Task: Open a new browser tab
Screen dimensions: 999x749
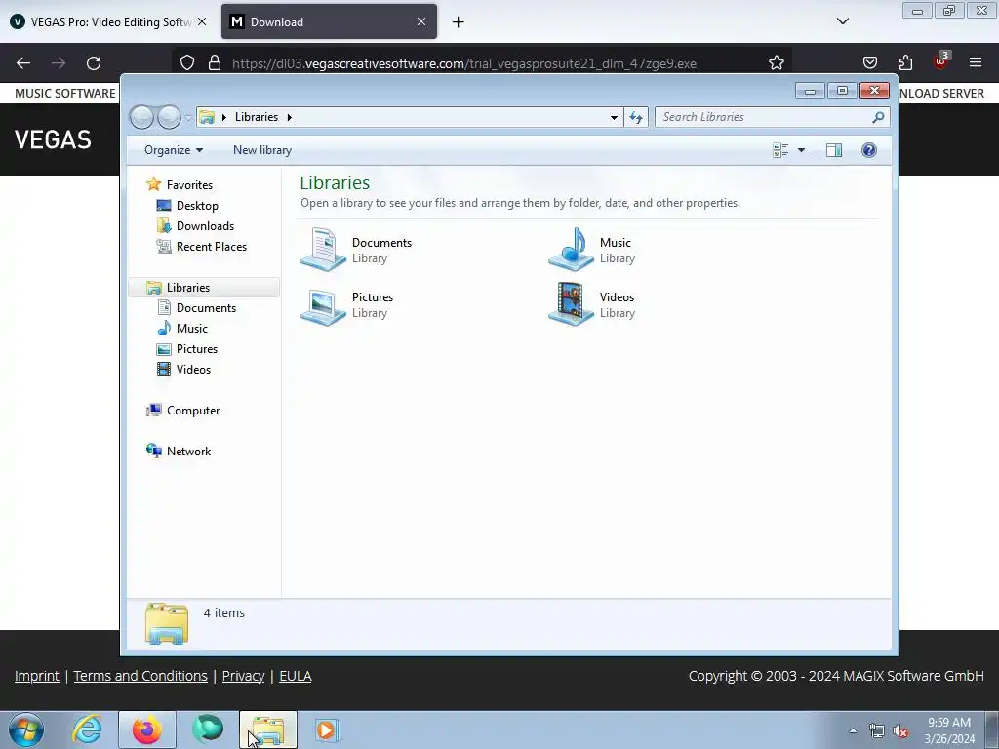Action: (459, 22)
